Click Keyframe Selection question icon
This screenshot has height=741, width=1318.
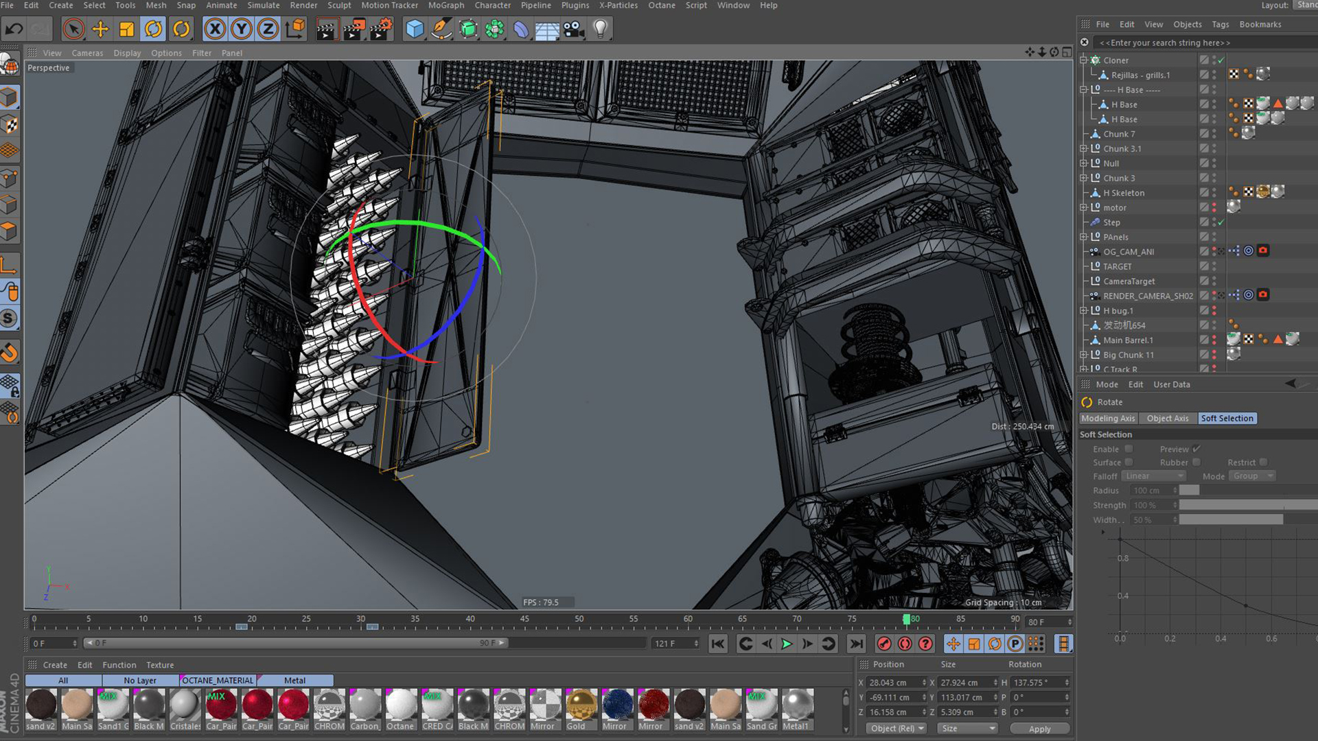[x=925, y=644]
